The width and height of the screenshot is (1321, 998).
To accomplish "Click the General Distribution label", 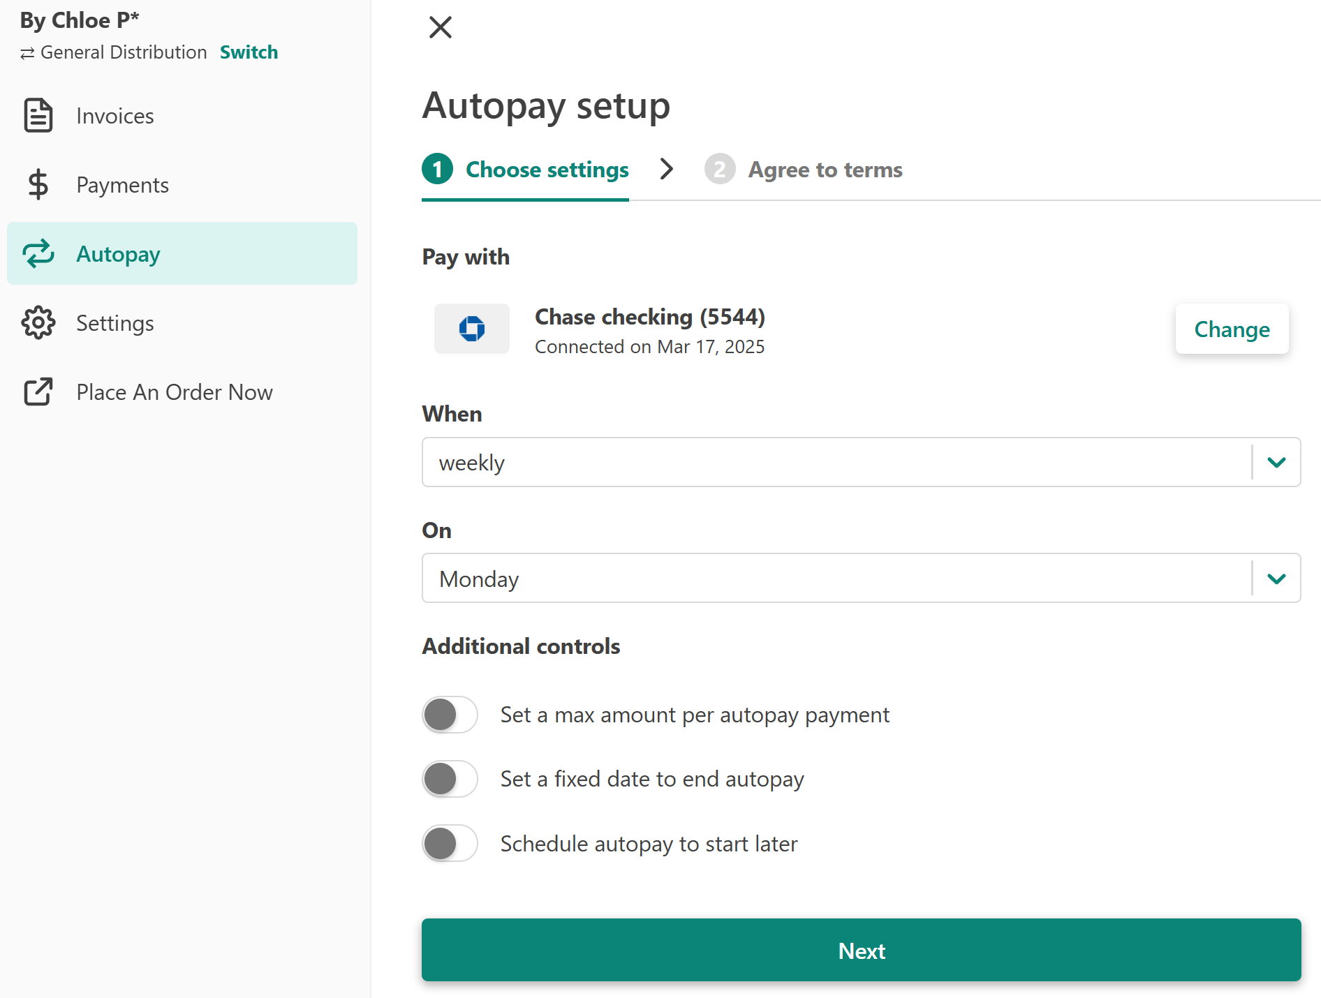I will tap(124, 52).
